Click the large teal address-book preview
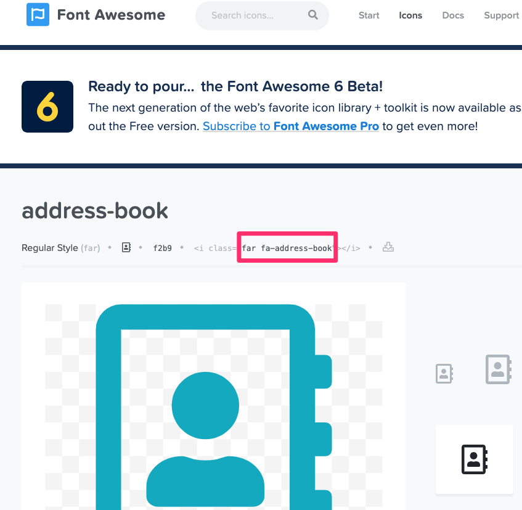The width and height of the screenshot is (522, 510). [214, 407]
